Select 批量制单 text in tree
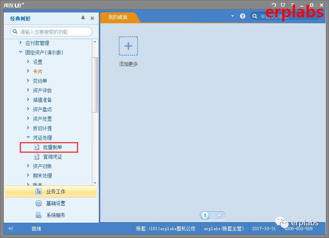Screen dimensions: 329x238 click(x=52, y=147)
